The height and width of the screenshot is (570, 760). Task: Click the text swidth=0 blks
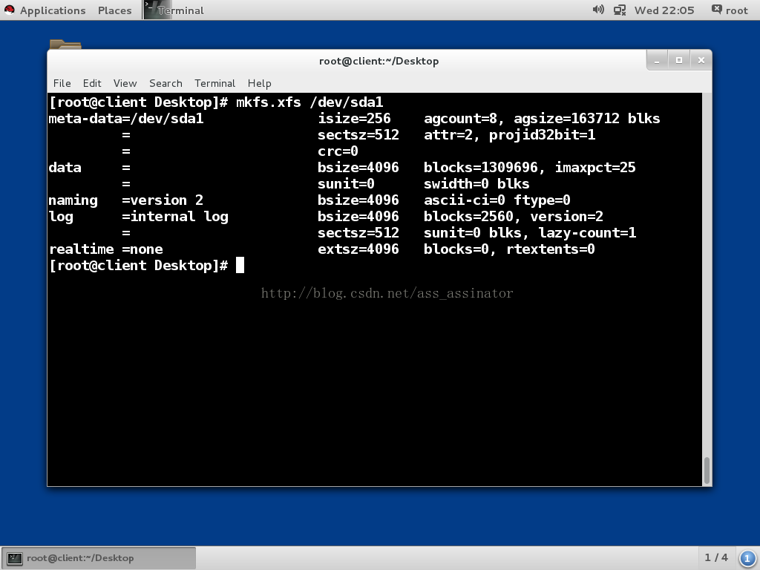click(476, 184)
